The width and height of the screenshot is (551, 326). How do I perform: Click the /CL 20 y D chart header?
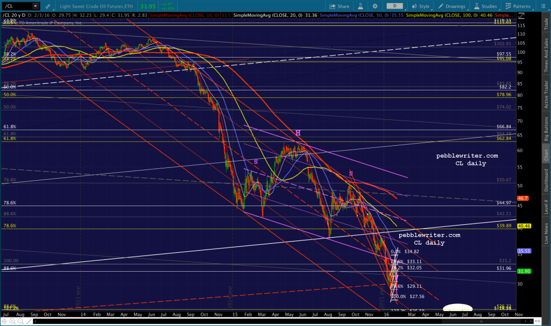tap(14, 16)
